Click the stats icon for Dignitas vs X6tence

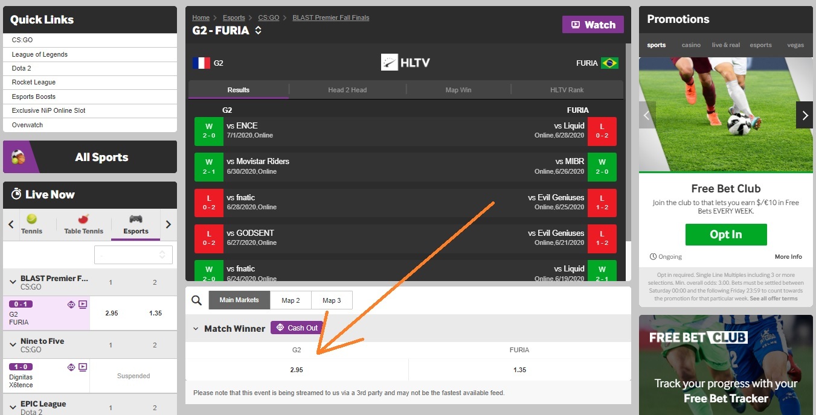[71, 367]
